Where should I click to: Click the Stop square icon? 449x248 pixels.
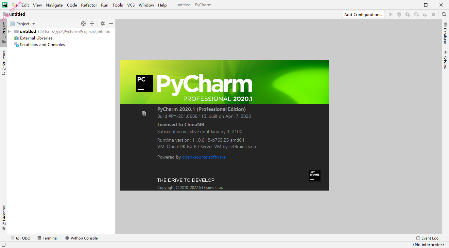pos(433,14)
